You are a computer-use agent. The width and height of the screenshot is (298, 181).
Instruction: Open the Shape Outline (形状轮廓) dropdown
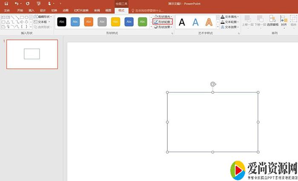coord(163,21)
